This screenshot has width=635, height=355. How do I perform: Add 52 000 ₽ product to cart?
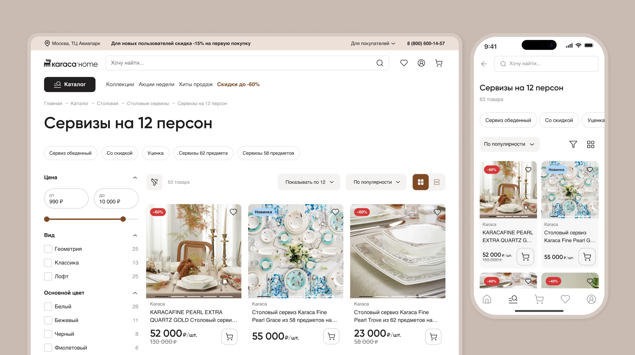click(x=230, y=337)
